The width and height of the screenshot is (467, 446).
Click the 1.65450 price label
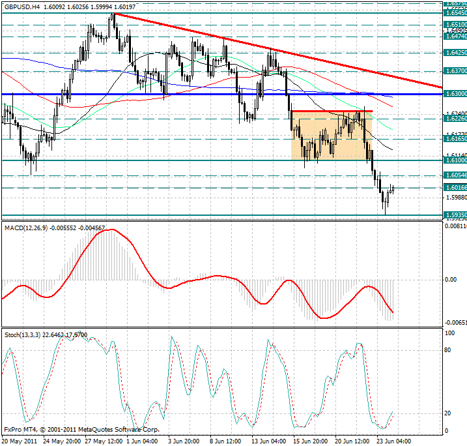pyautogui.click(x=455, y=12)
